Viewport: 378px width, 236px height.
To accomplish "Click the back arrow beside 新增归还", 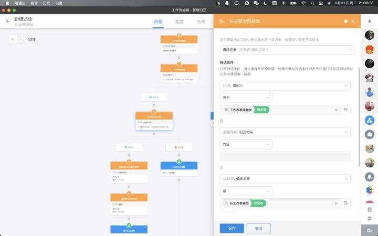I will (x=7, y=22).
